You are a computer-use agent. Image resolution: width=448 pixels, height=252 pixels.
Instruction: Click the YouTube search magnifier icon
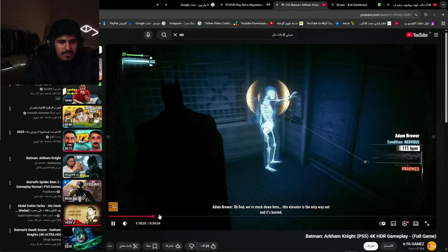click(164, 35)
